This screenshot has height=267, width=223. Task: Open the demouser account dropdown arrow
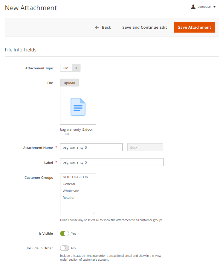click(x=215, y=7)
